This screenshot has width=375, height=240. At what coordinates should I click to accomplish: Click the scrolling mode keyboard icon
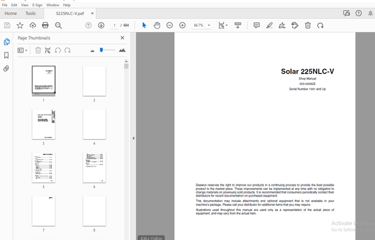tap(238, 25)
